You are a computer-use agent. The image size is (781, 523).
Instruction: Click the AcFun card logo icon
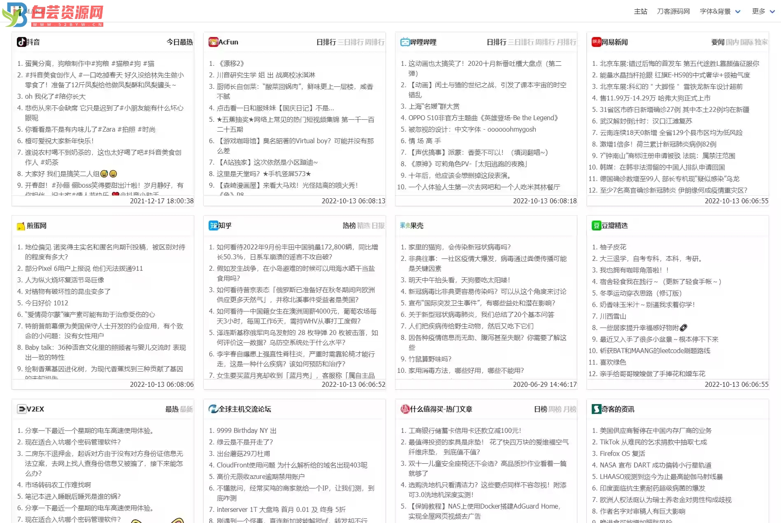pos(213,42)
